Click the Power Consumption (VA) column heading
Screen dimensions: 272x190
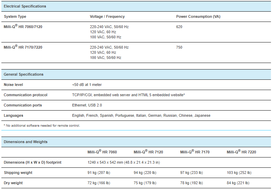198,16
